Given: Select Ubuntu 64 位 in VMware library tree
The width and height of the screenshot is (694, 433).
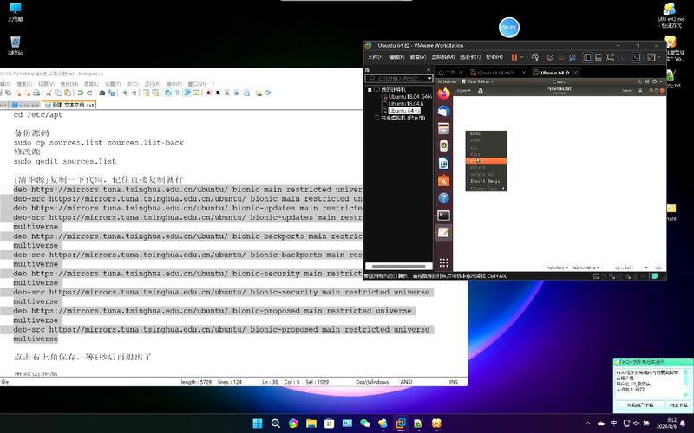Looking at the screenshot, I should click(x=404, y=111).
